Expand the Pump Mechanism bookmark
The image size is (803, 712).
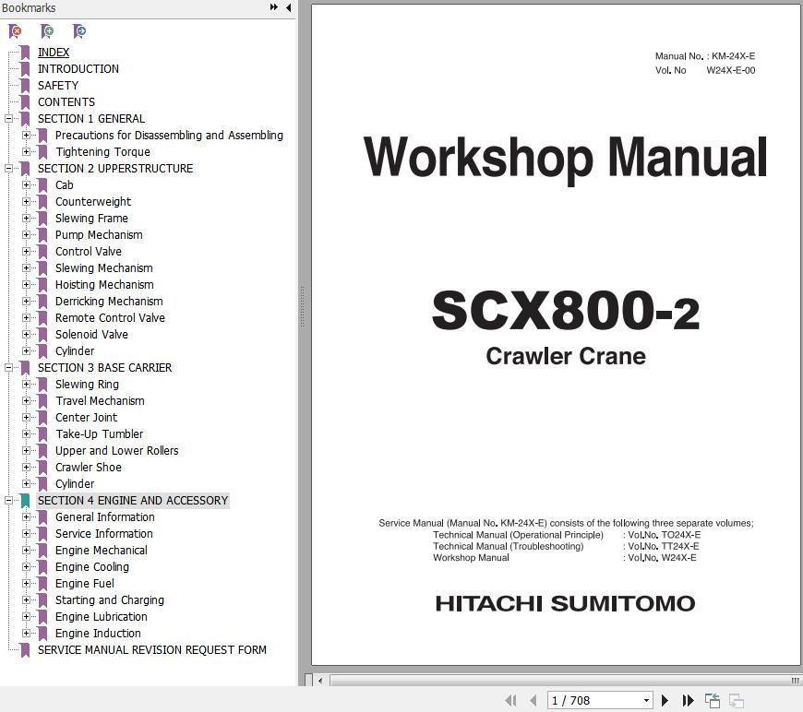coord(26,235)
